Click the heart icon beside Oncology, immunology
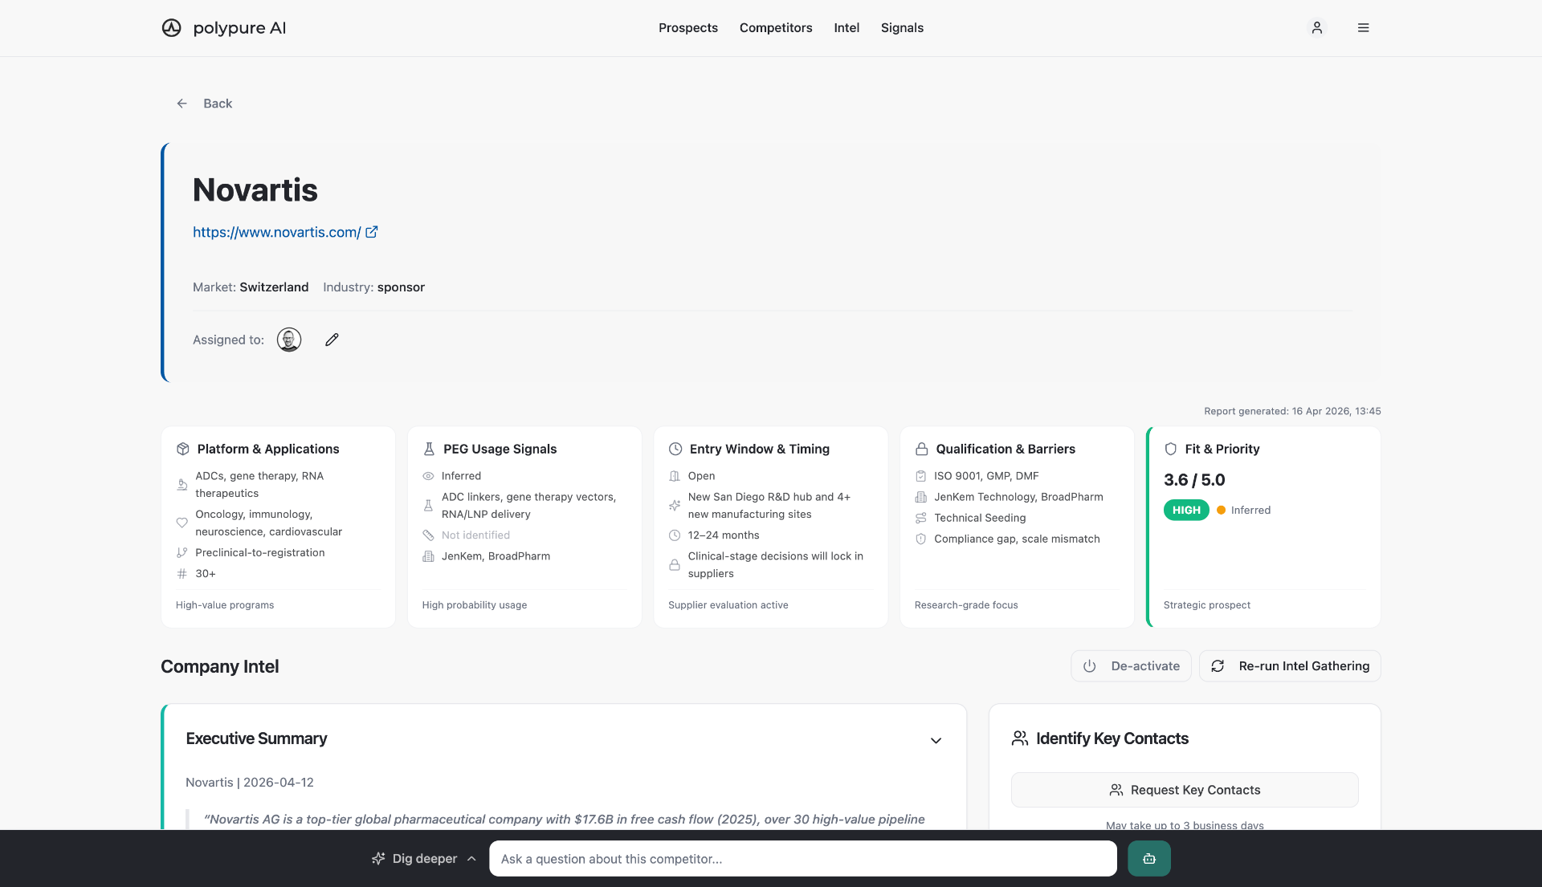This screenshot has width=1542, height=887. 182,523
